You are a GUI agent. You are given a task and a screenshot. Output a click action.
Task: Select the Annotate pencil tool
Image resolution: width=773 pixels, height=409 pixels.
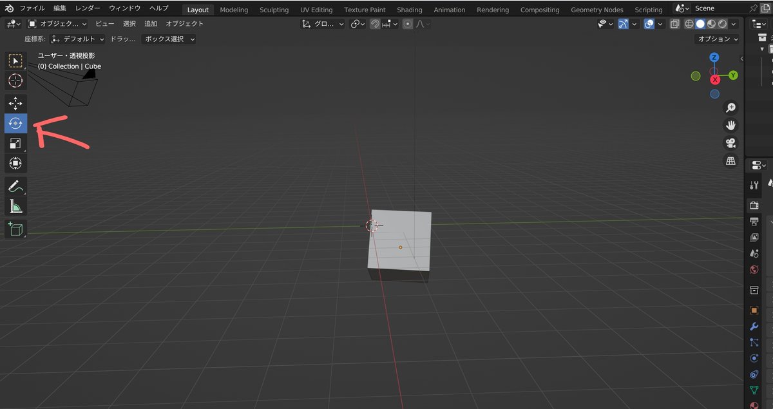point(15,186)
